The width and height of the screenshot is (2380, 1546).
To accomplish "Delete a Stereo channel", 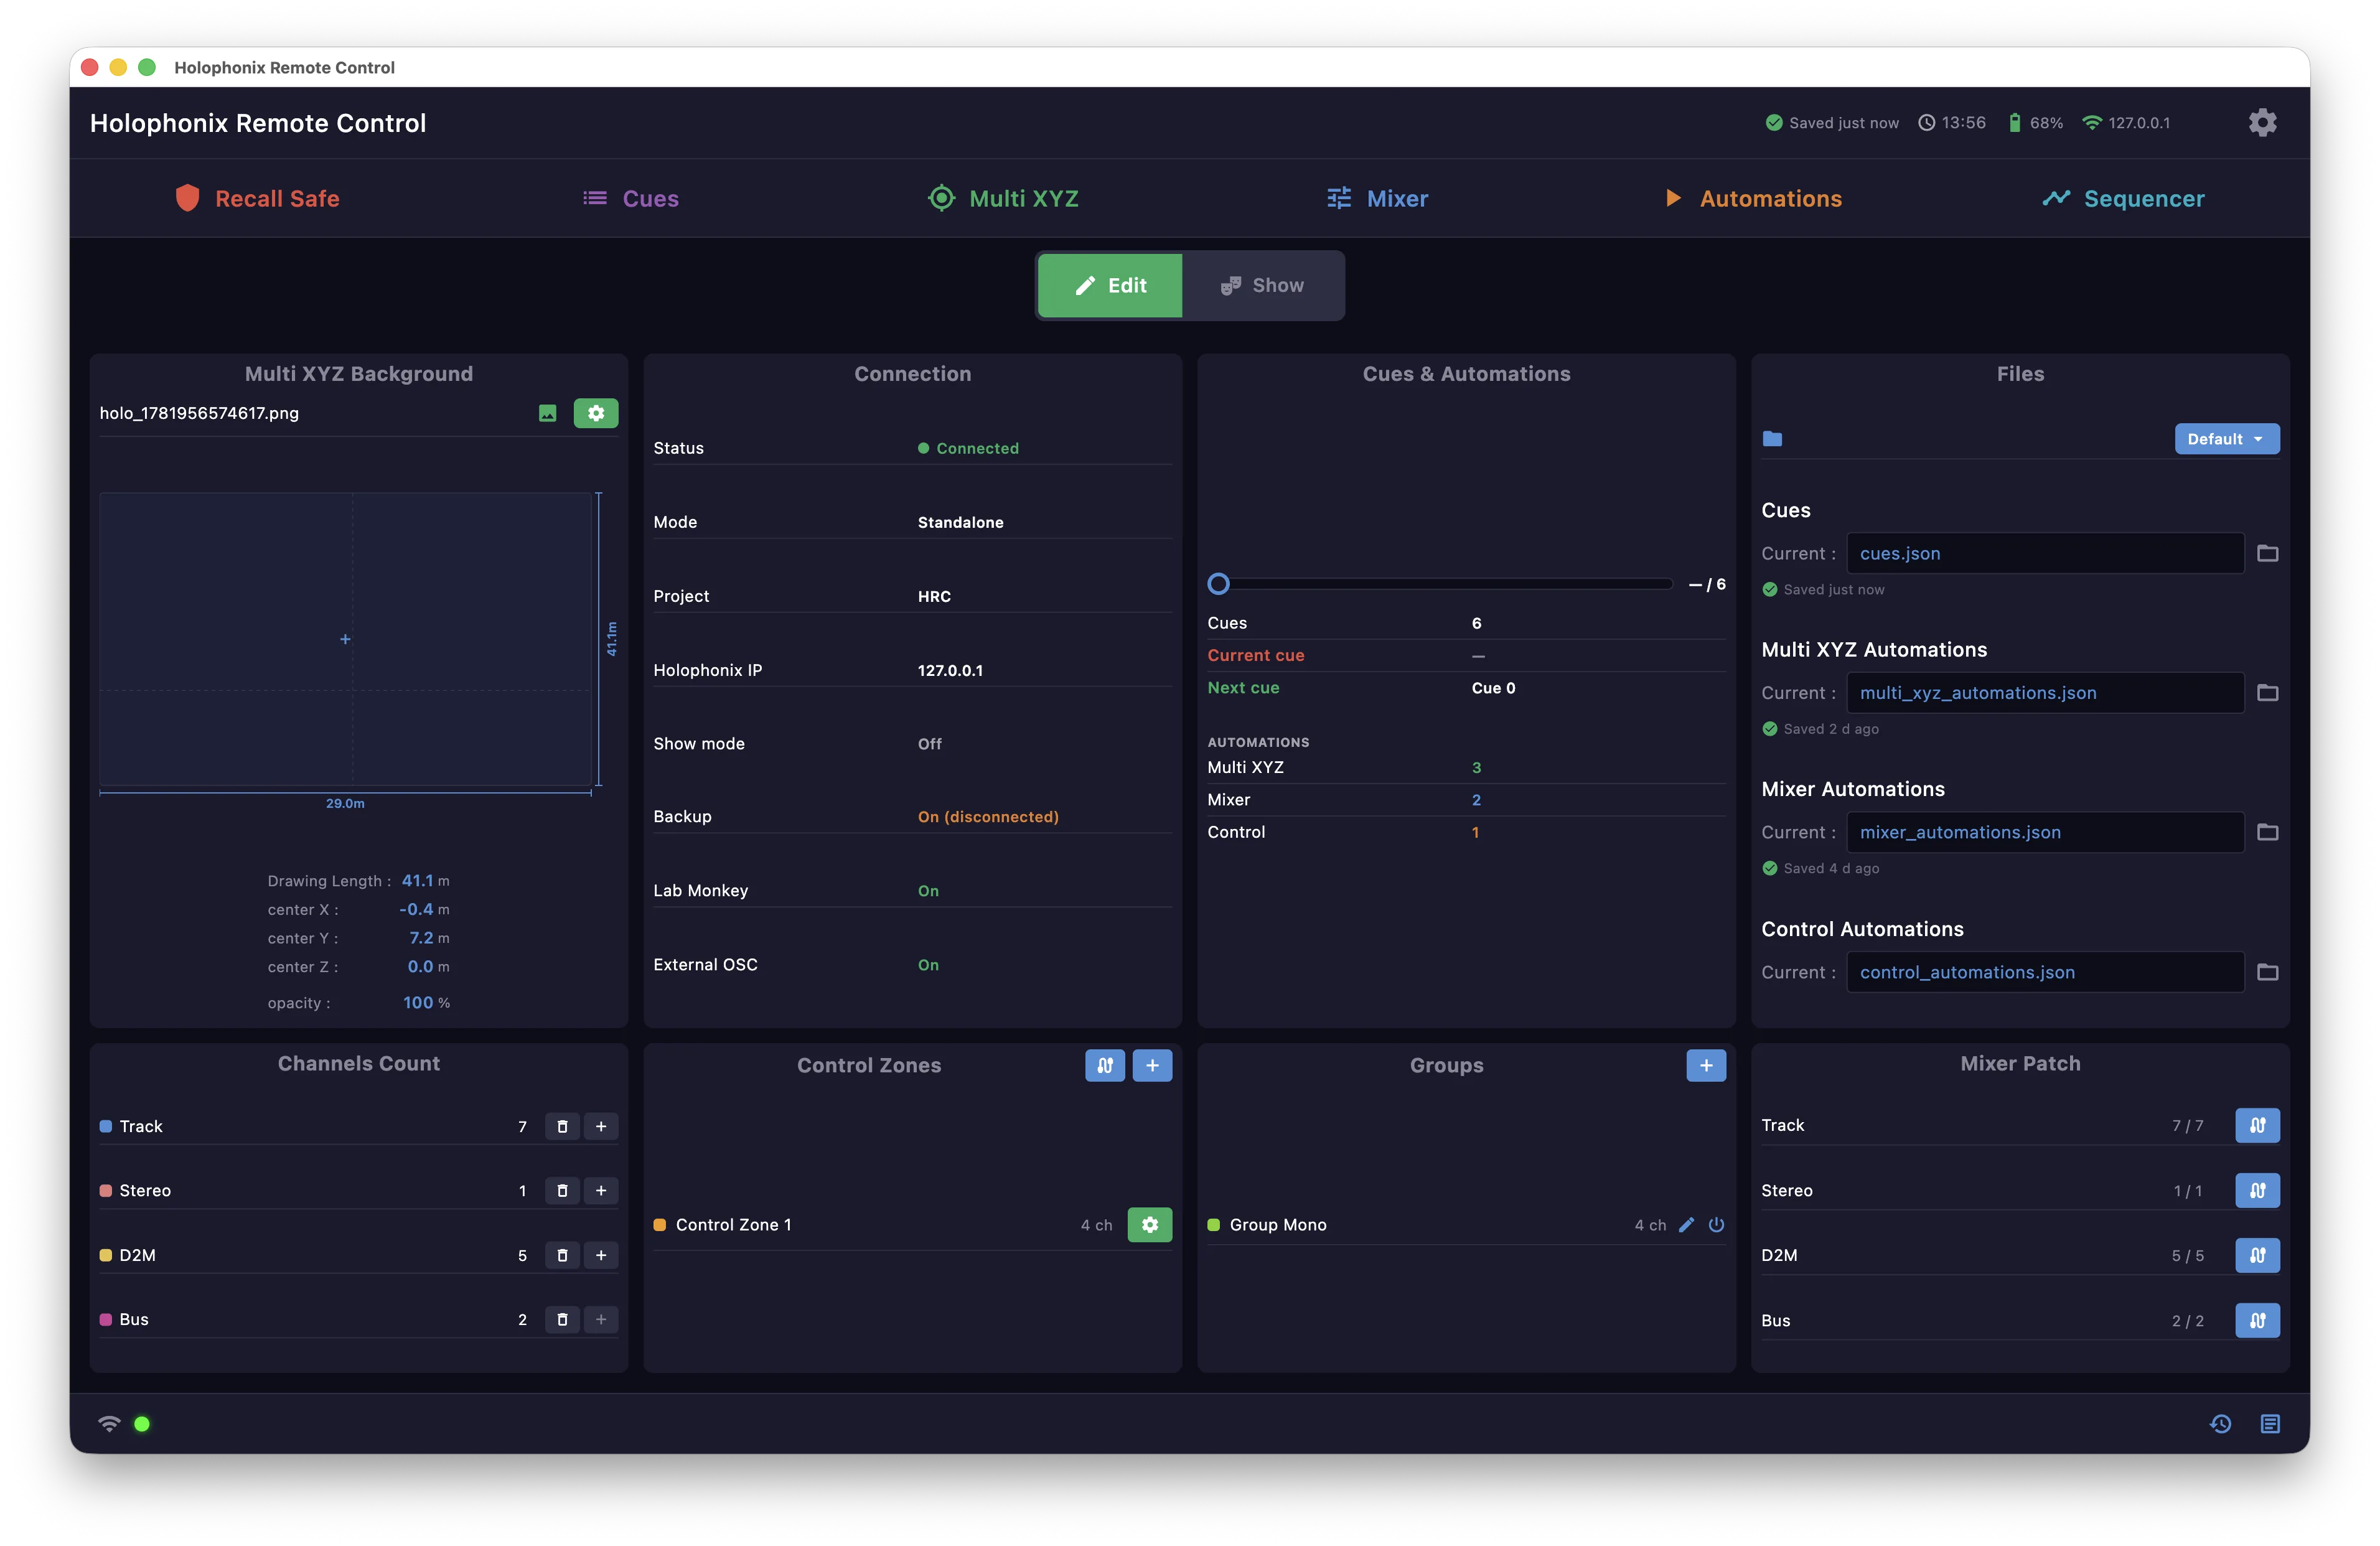I will click(562, 1190).
